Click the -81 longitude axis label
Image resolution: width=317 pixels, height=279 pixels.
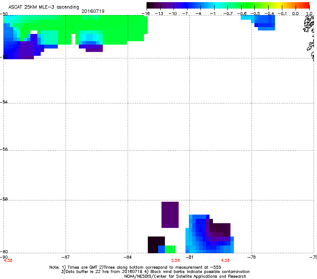pos(189,257)
